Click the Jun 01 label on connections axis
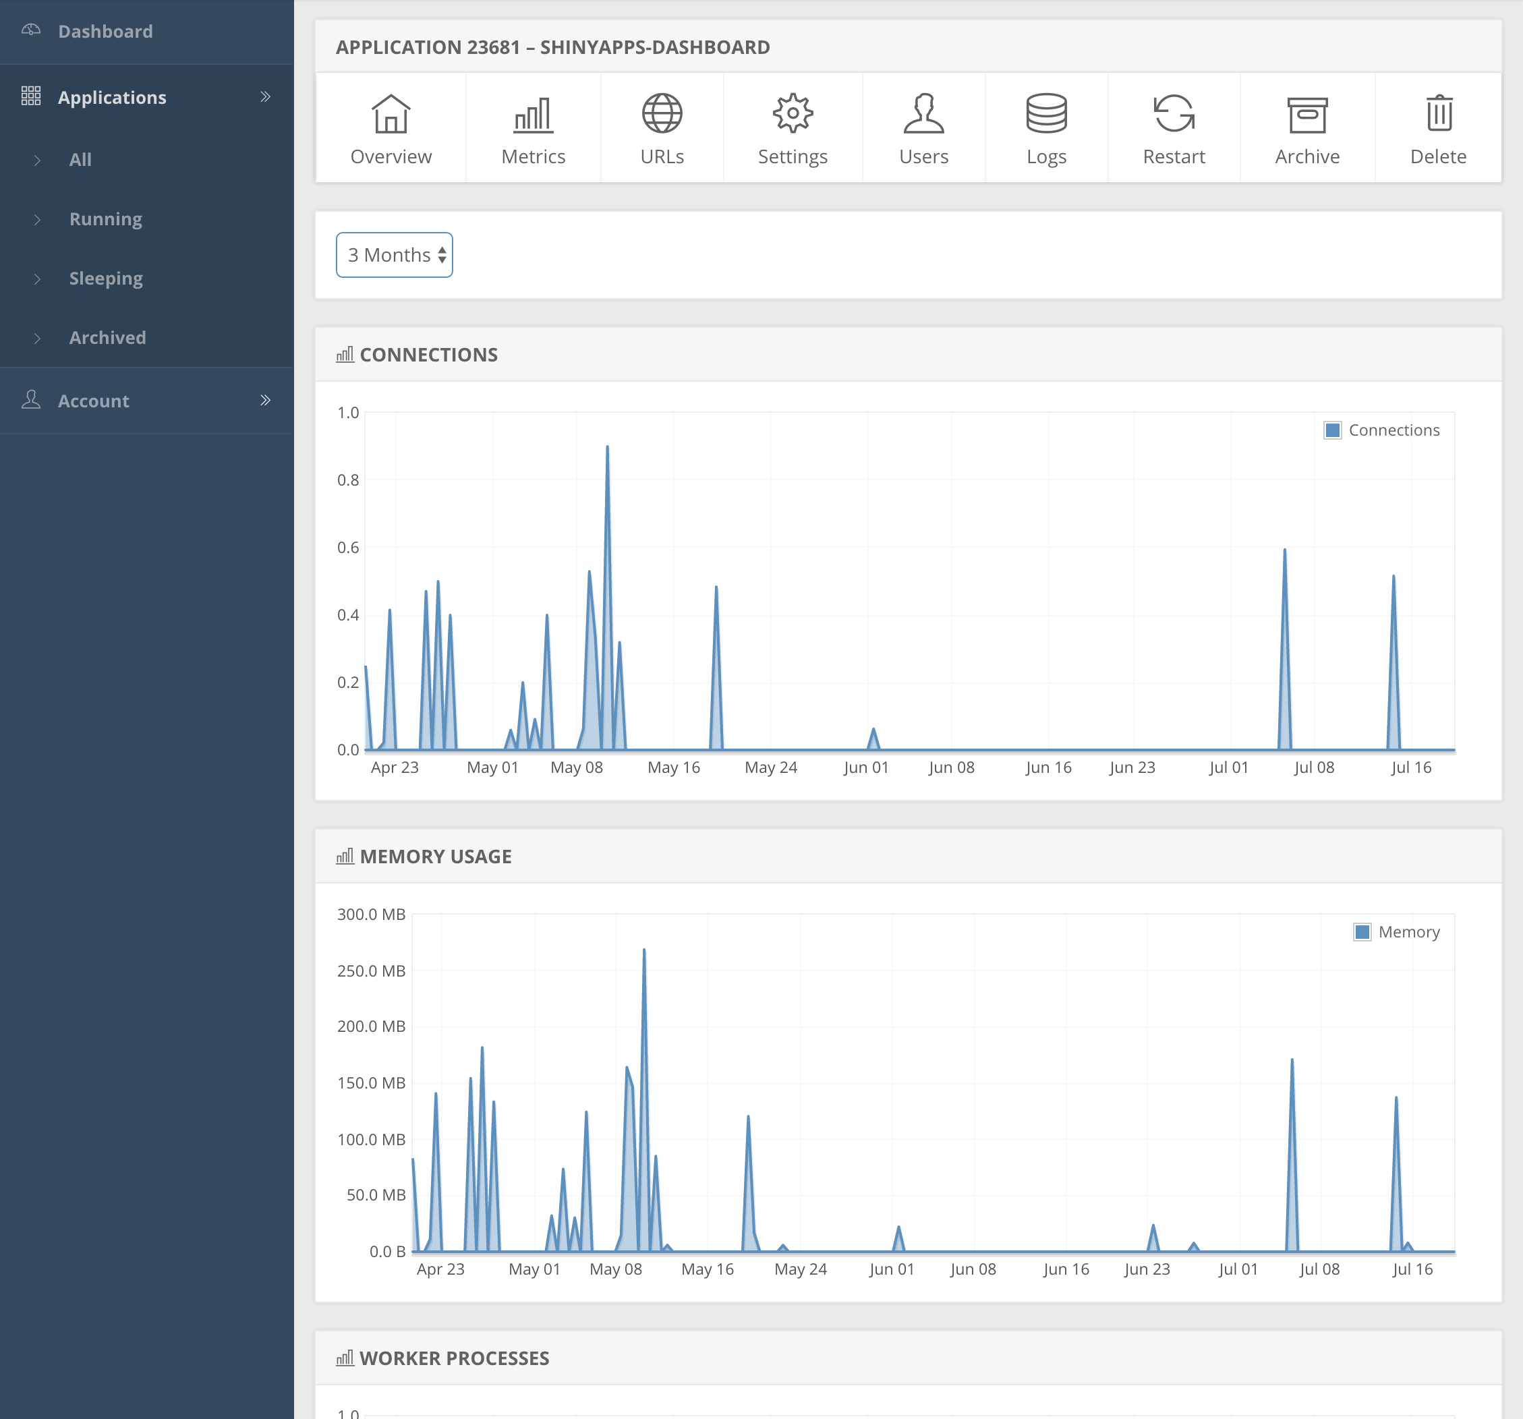Screen dimensions: 1523x1419 865,768
